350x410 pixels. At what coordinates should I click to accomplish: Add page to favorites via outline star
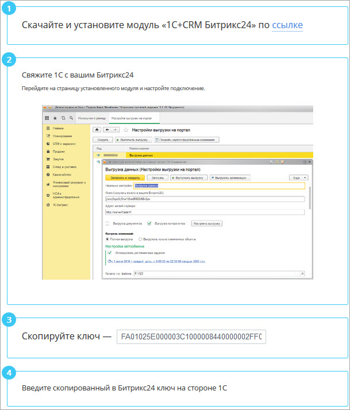coord(126,130)
